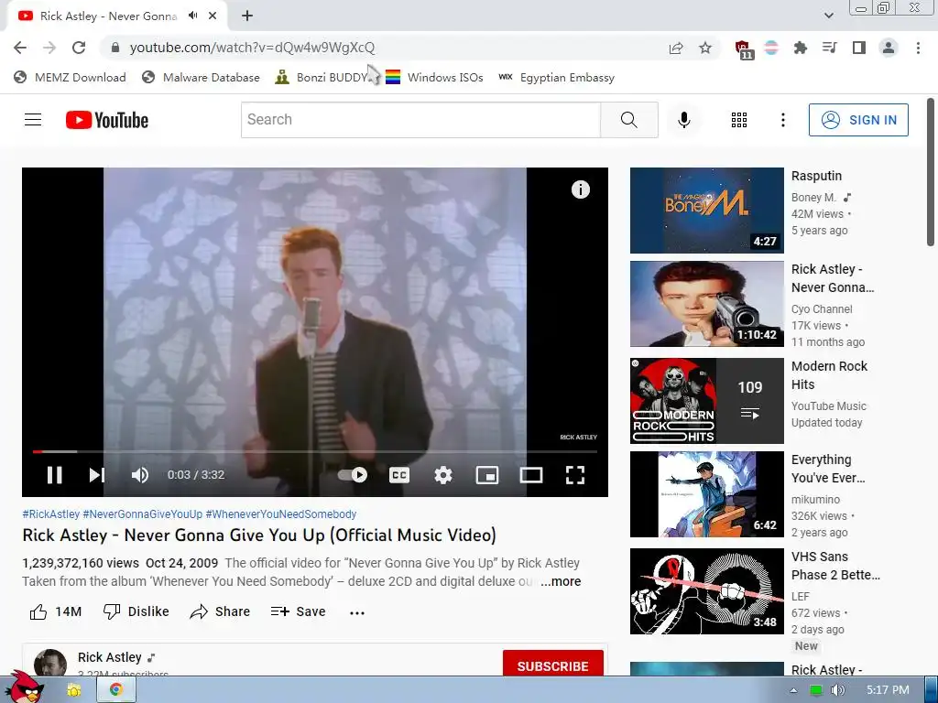938x703 pixels.
Task: Share this page icon in address bar
Action: [x=676, y=48]
